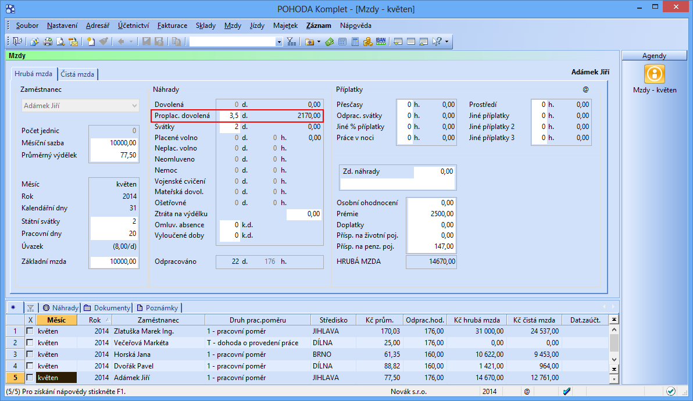Click the IBAN toolbar icon

point(381,41)
